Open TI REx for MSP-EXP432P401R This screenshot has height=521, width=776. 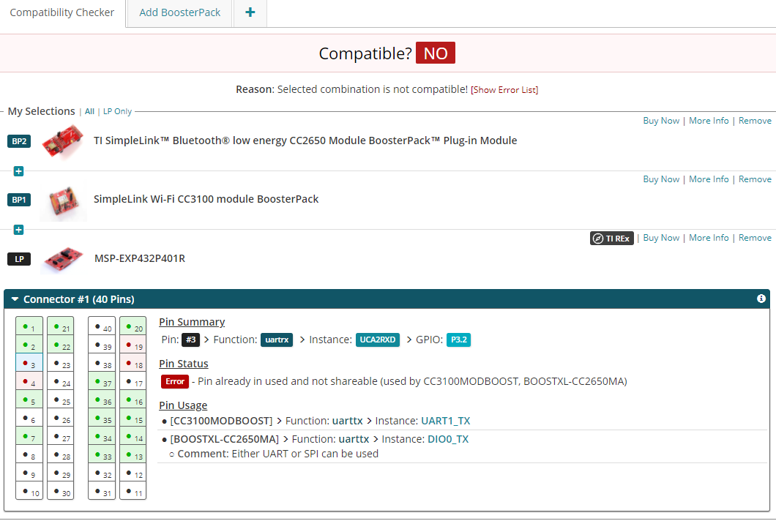(612, 239)
